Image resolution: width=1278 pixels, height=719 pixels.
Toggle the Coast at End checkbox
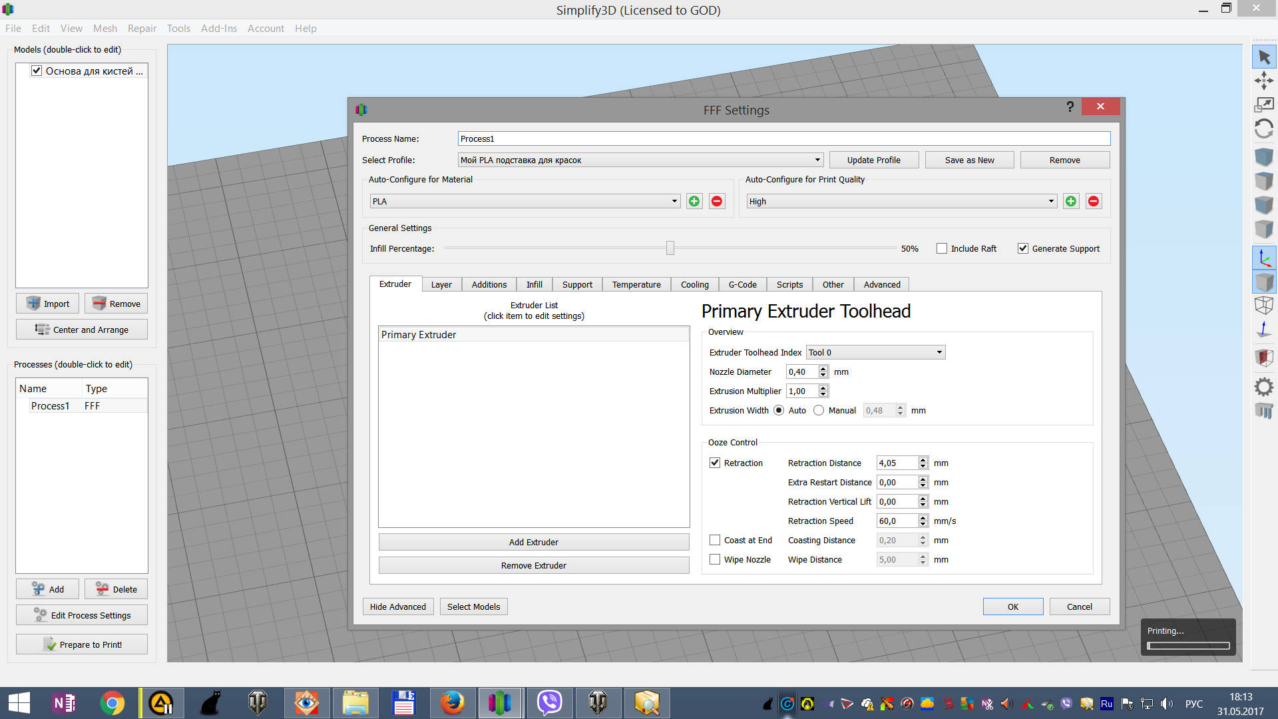point(715,540)
